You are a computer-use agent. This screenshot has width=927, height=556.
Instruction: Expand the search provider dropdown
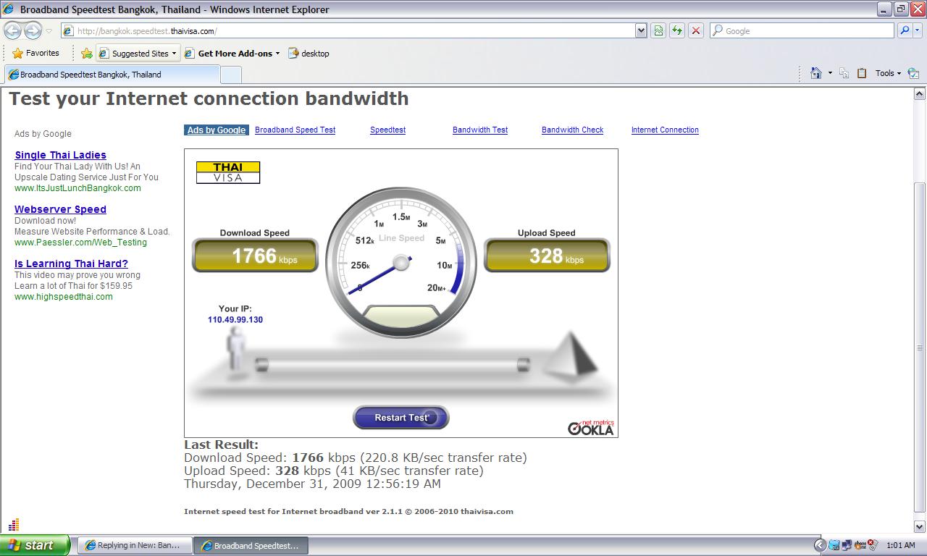(x=919, y=30)
